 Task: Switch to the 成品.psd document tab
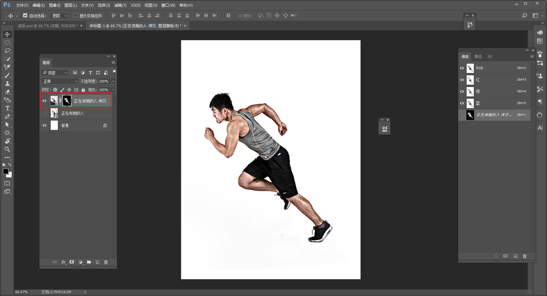point(47,26)
